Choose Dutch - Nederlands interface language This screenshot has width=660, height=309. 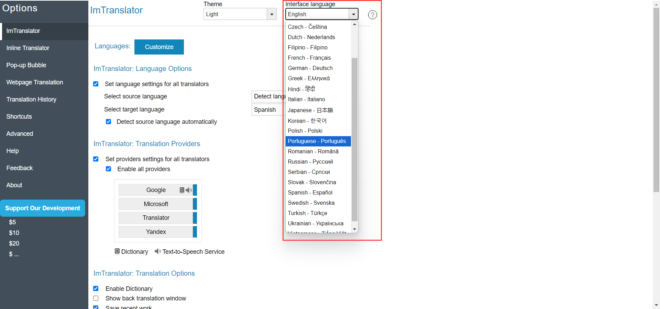click(318, 37)
